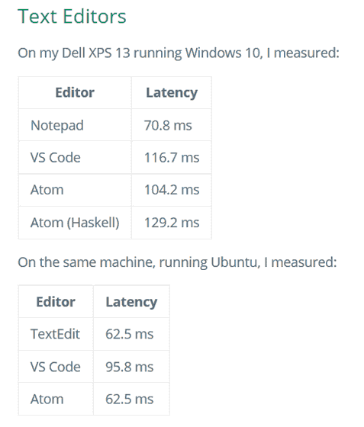Screen dimensions: 364x427
Task: Select the Editor header in Ubuntu table
Action: 56,302
